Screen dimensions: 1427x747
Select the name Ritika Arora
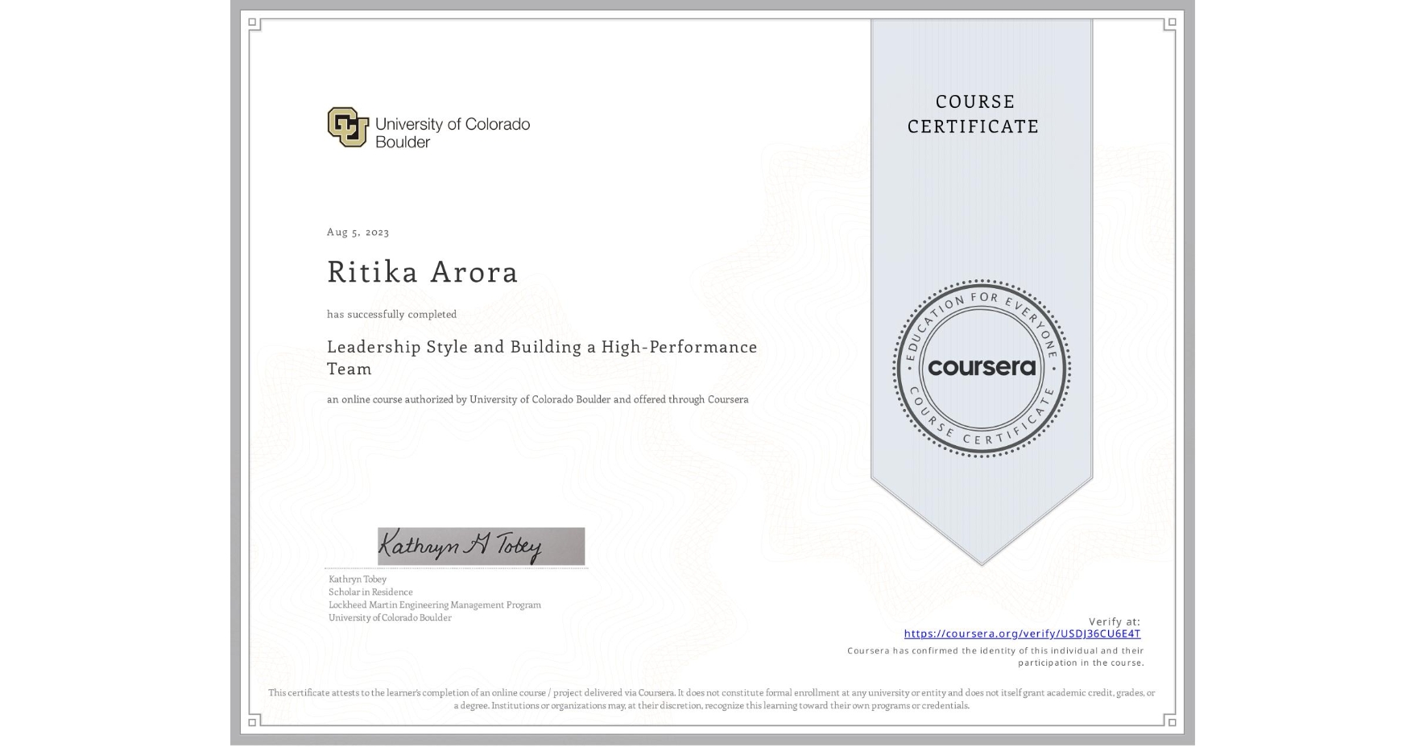[423, 272]
